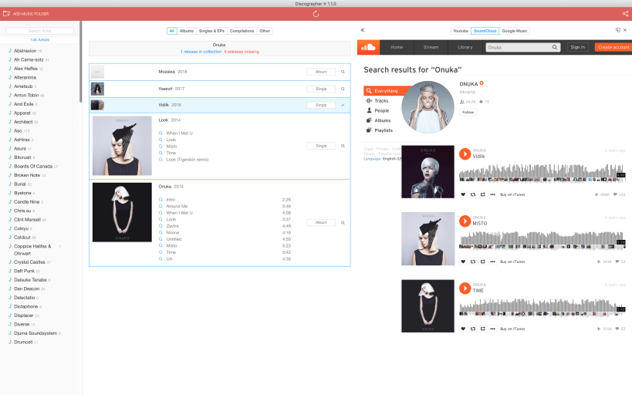Viewport: 632px width, 395px height.
Task: Click the Search Artist input field
Action: (40, 31)
